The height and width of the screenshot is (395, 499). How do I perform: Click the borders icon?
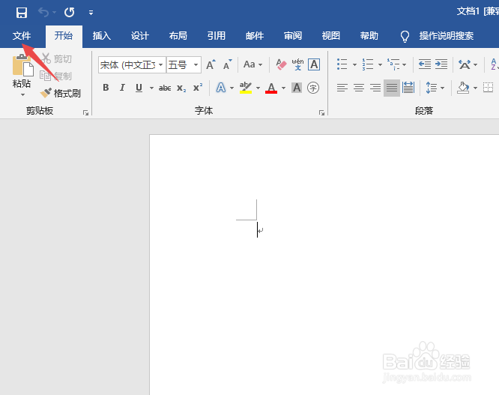click(x=489, y=88)
